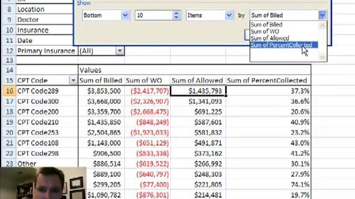Click the 40.9% percent collected cell

(268, 122)
